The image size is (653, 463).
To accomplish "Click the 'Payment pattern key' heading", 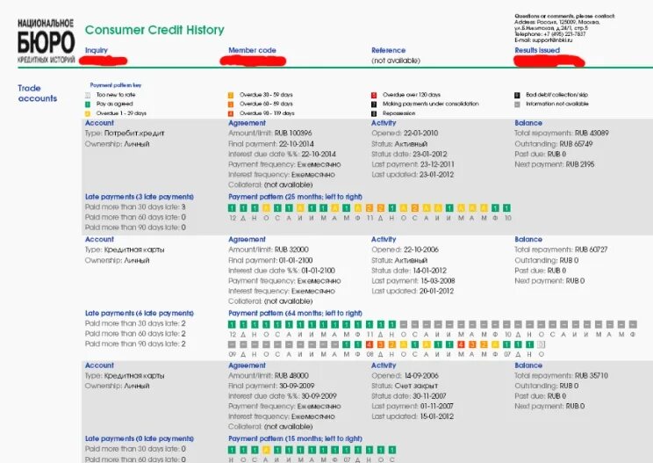I will (x=116, y=85).
